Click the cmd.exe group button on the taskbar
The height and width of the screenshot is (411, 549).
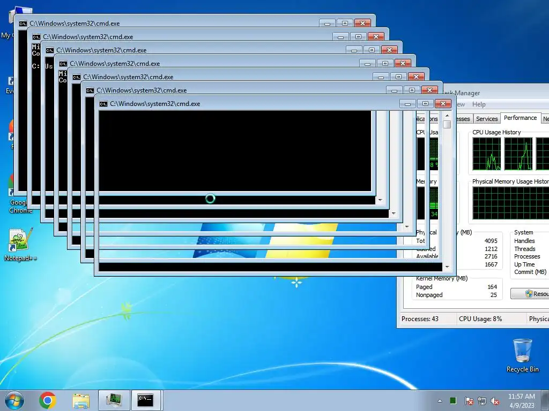pos(145,400)
